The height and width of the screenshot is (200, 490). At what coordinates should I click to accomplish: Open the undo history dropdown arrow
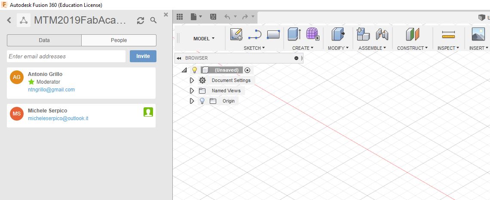pyautogui.click(x=235, y=17)
